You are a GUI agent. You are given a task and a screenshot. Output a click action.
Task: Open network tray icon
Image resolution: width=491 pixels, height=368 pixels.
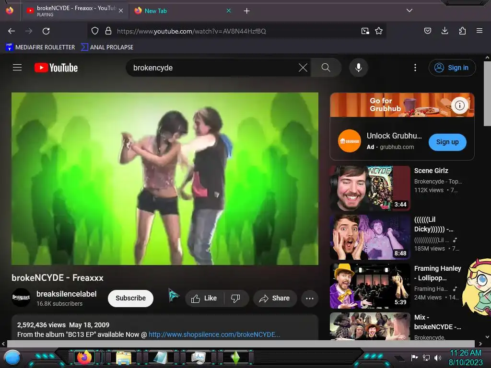tap(426, 357)
